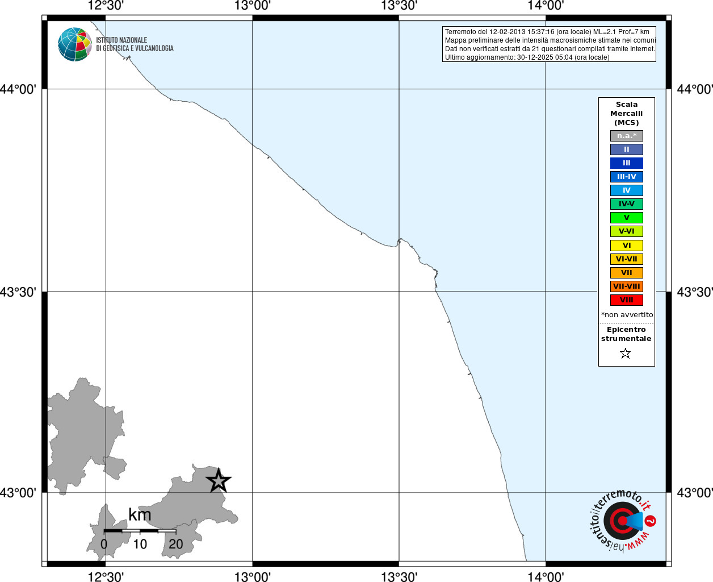Select the II intensity swatch
Image resolution: width=713 pixels, height=582 pixels.
coord(627,149)
